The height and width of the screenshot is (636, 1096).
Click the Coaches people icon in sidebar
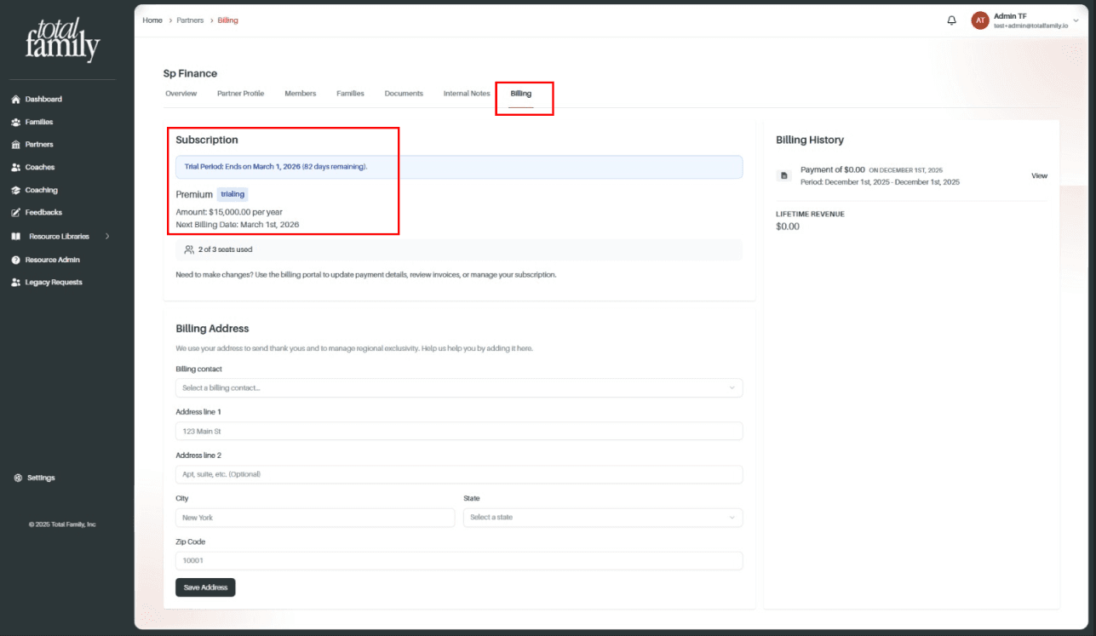(15, 168)
